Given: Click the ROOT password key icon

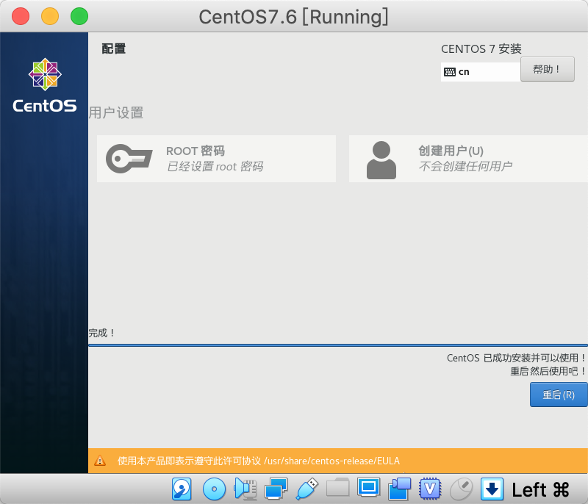Looking at the screenshot, I should tap(129, 159).
